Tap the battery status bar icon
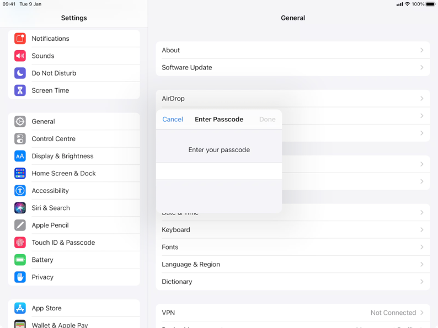Image resolution: width=438 pixels, height=328 pixels. (x=430, y=4)
